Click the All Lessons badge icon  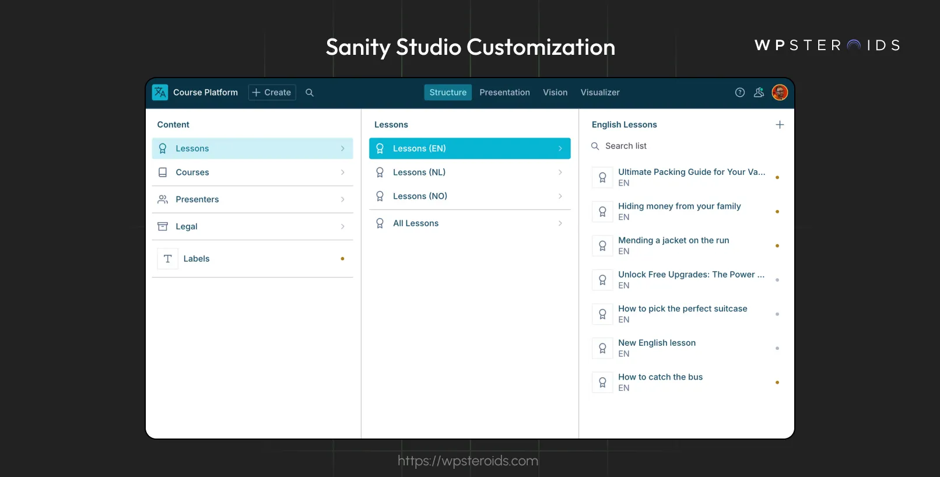click(380, 223)
